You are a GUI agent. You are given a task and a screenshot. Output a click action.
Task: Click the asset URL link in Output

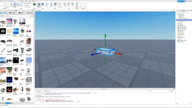pos(73,93)
